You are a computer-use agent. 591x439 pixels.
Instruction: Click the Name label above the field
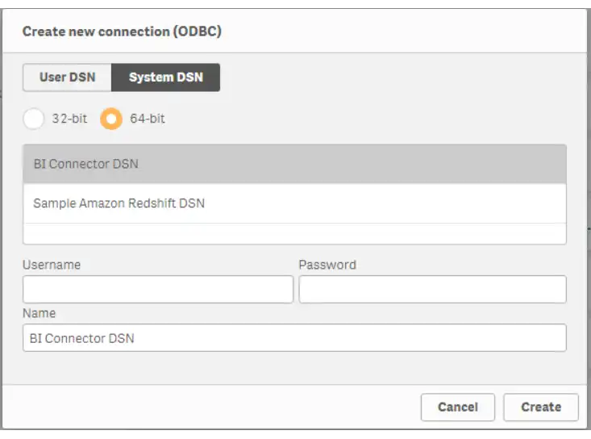click(x=39, y=313)
